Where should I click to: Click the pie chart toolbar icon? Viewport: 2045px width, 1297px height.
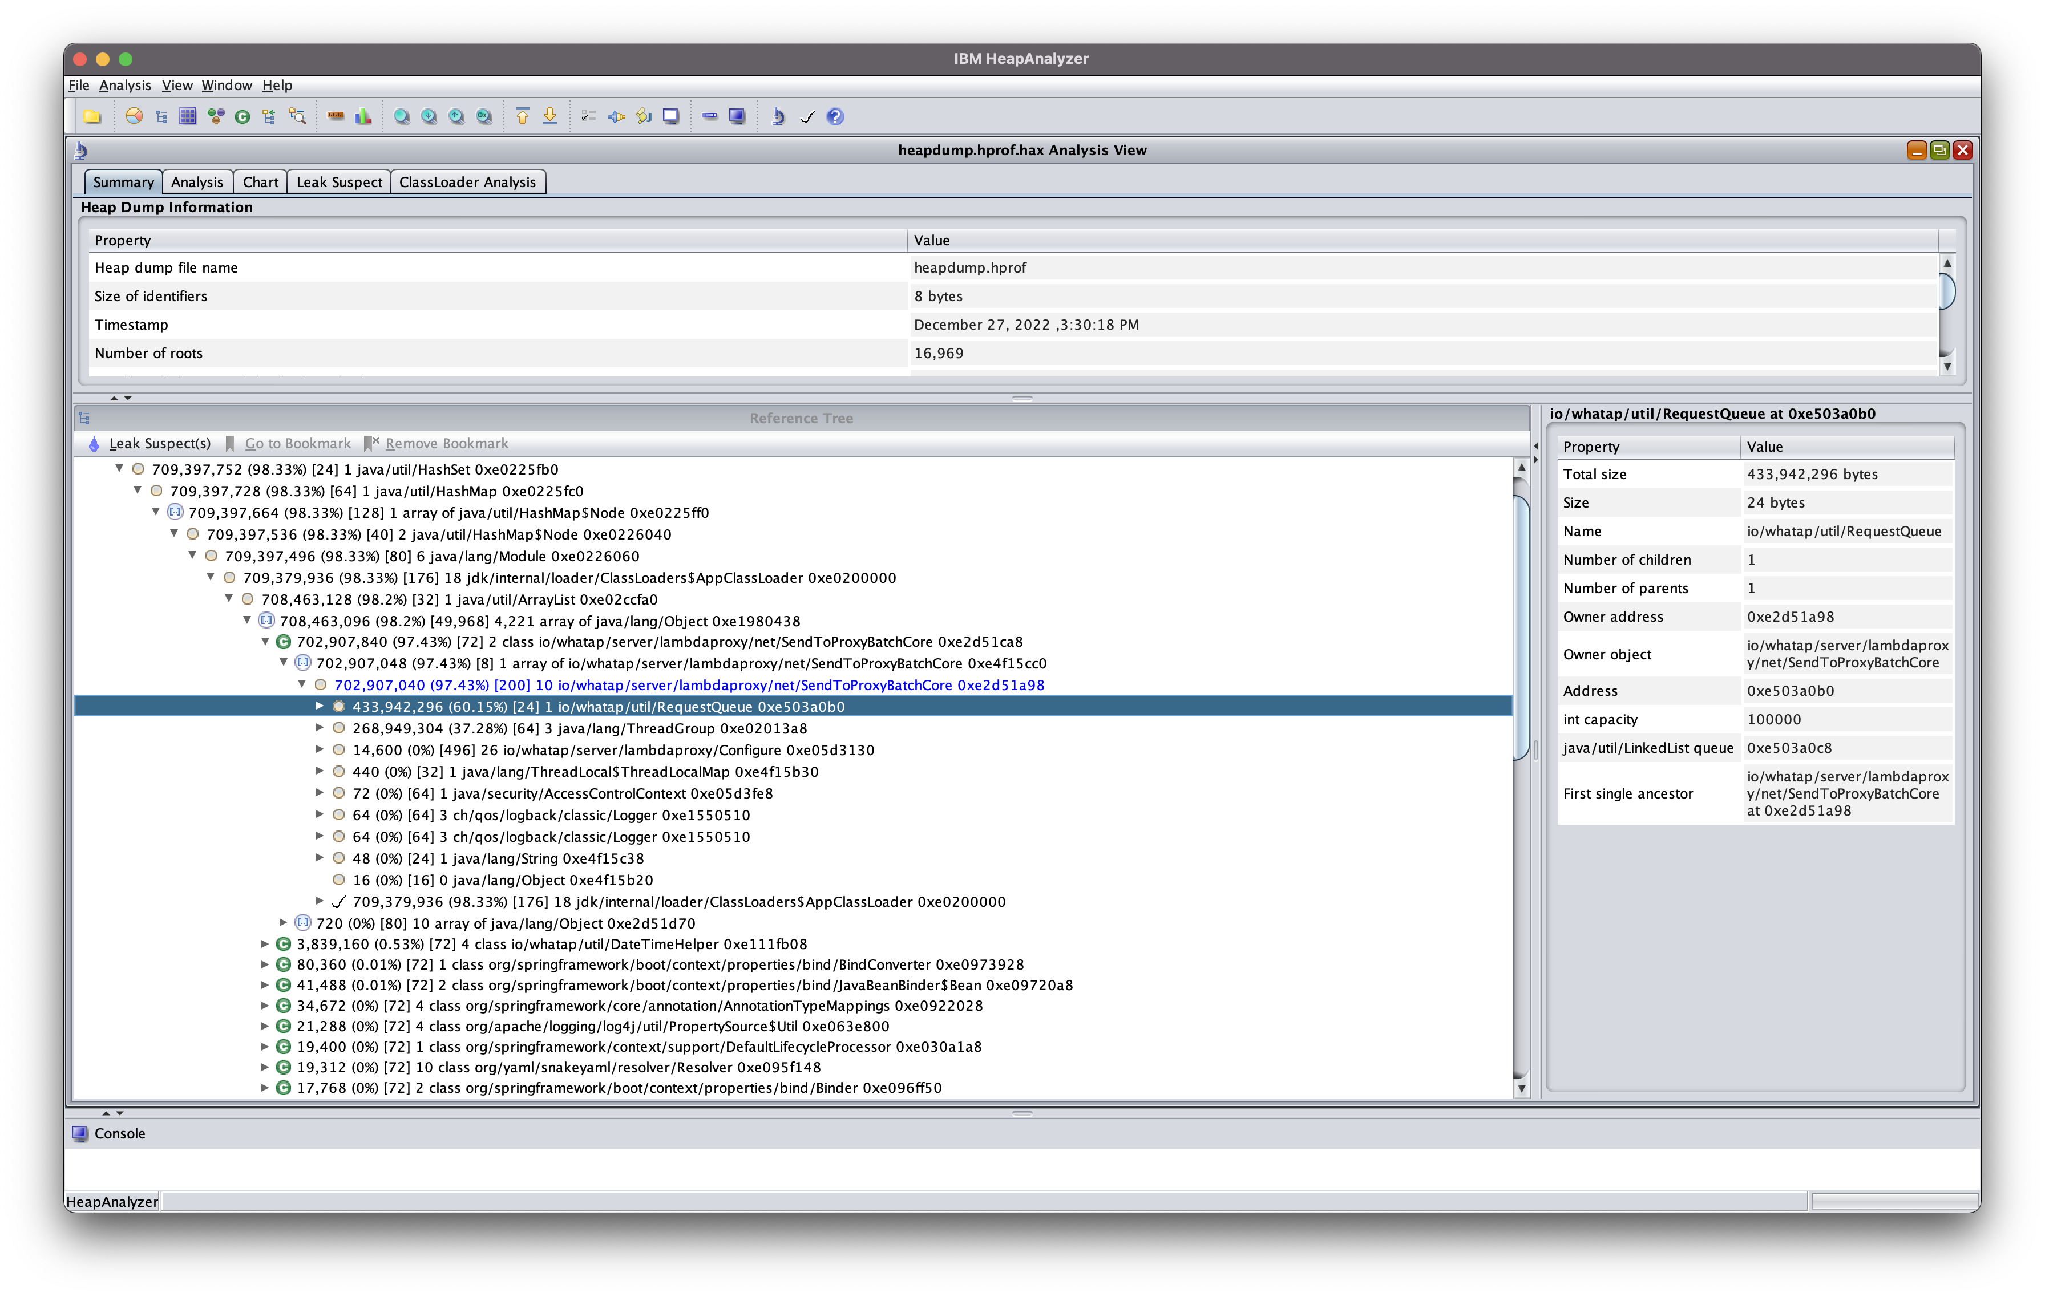point(134,116)
